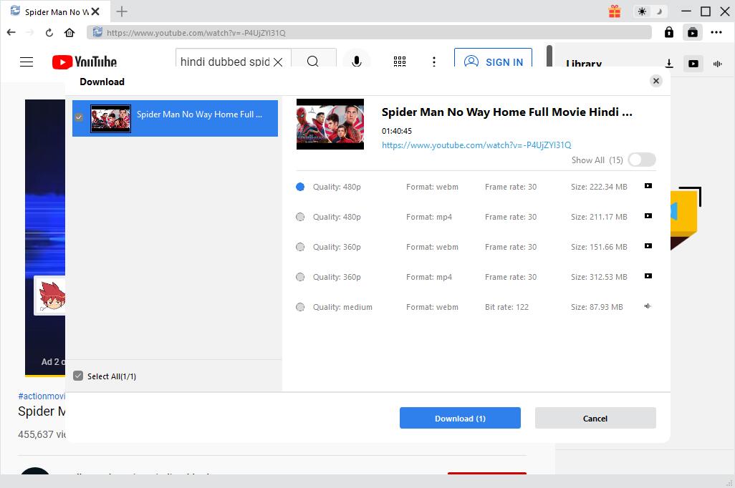The height and width of the screenshot is (488, 735).
Task: Click the YouTube search magnifier button
Action: (x=313, y=62)
